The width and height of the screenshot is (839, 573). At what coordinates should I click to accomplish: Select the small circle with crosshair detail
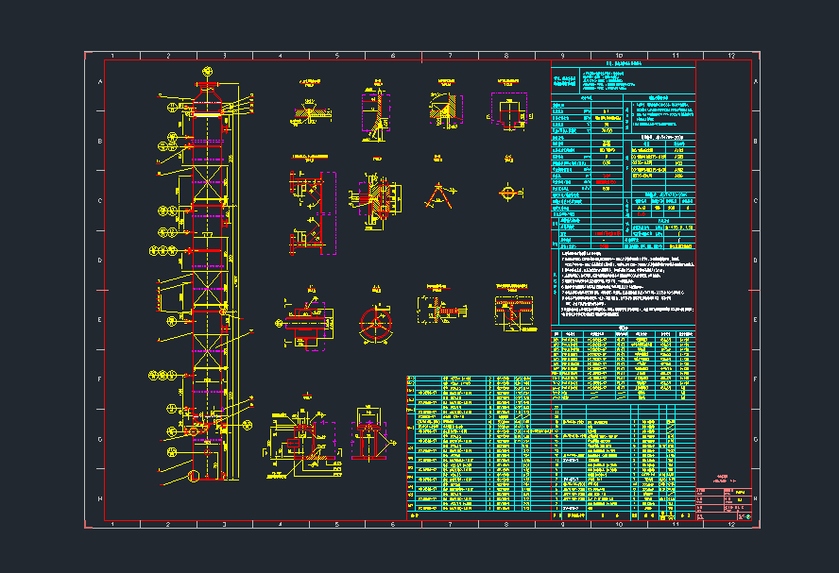coord(509,193)
